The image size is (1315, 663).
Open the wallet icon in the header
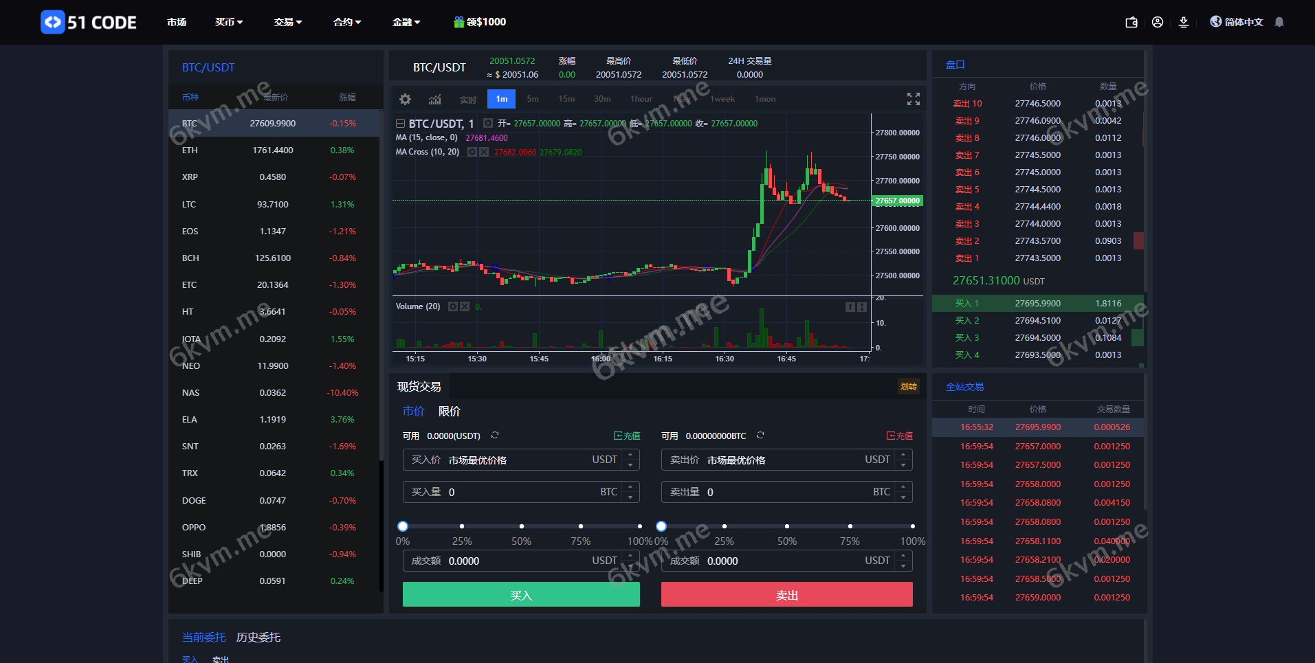pyautogui.click(x=1131, y=22)
